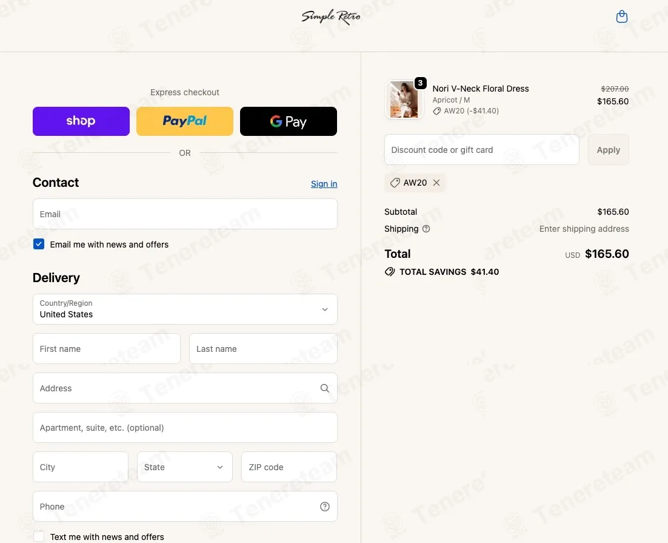668x543 pixels.
Task: Click the Total Savings tag icon
Action: [x=389, y=272]
